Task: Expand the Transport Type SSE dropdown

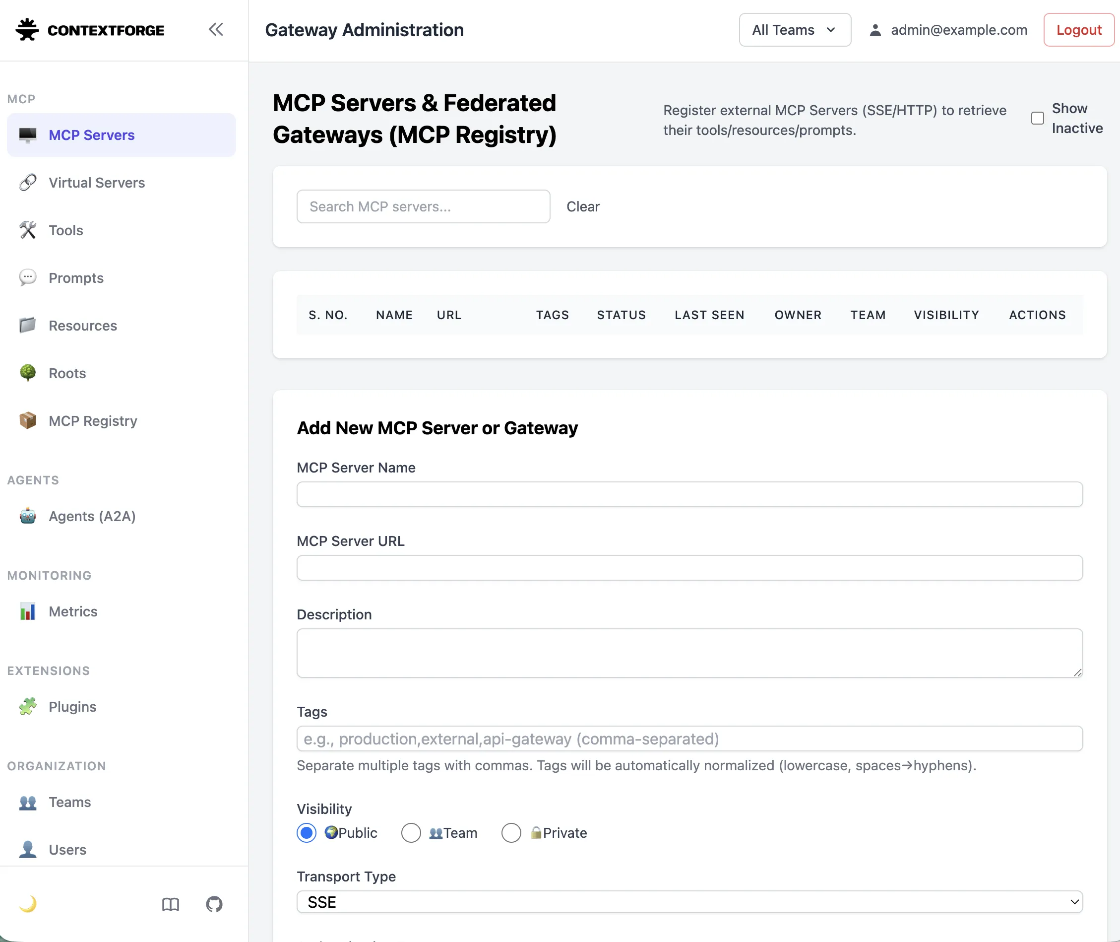Action: 689,902
